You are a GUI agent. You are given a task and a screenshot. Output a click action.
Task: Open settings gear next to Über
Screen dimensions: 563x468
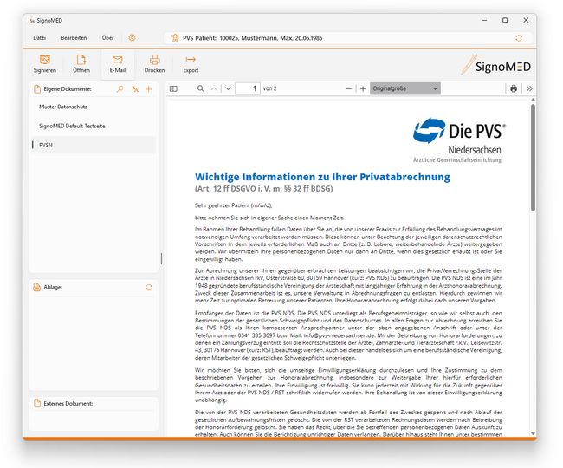coord(133,38)
